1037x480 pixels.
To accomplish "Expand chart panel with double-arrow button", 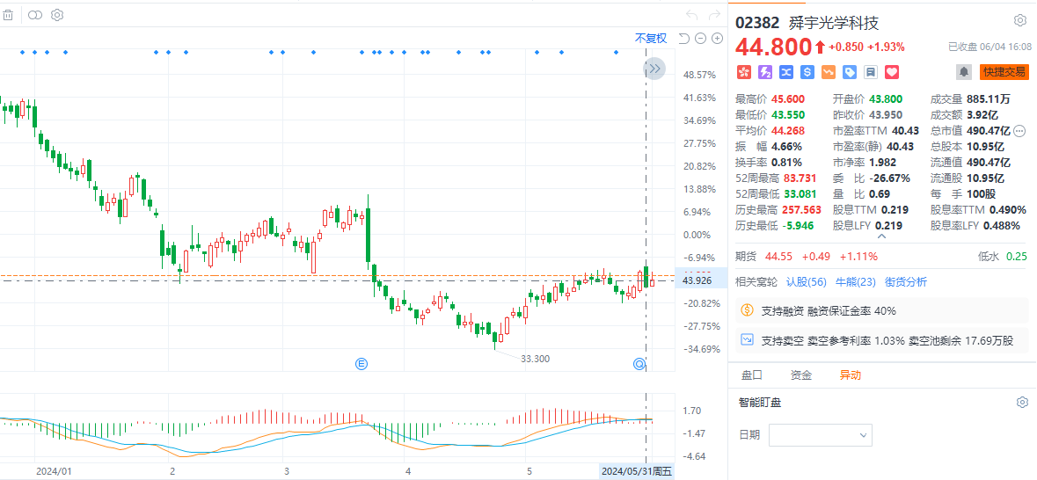I will (x=654, y=69).
